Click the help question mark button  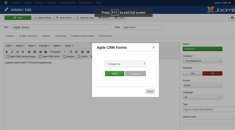[232, 17]
